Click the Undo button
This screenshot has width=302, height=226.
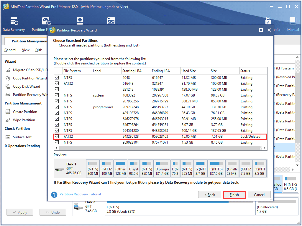coord(53,212)
